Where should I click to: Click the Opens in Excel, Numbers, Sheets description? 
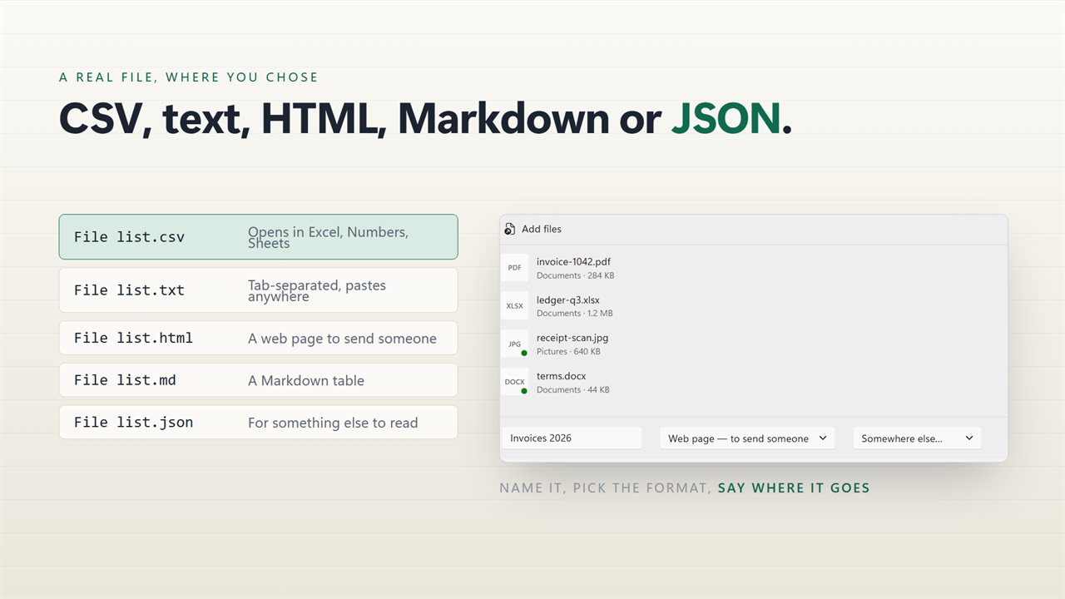(329, 237)
